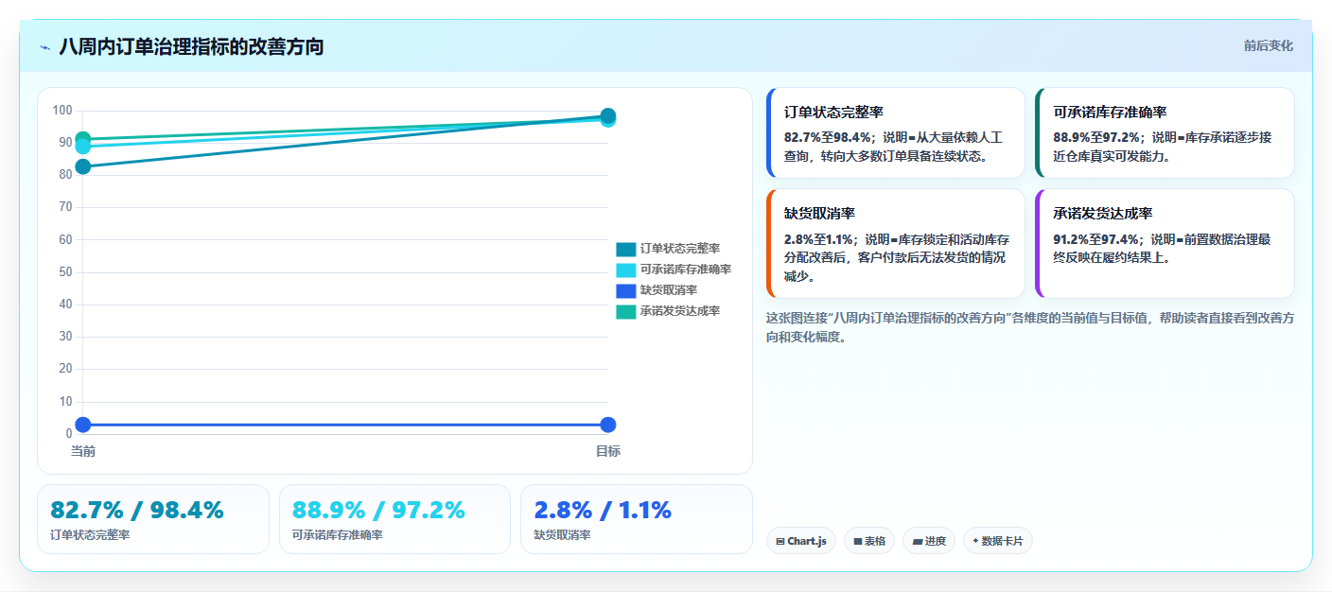Select the 缺货取消率 point at 目标
The width and height of the screenshot is (1332, 592).
pos(608,425)
